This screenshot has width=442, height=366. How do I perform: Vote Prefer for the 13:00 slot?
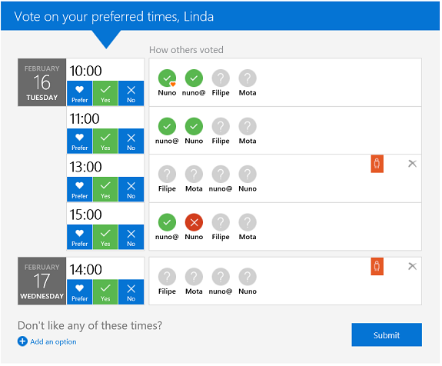(80, 190)
